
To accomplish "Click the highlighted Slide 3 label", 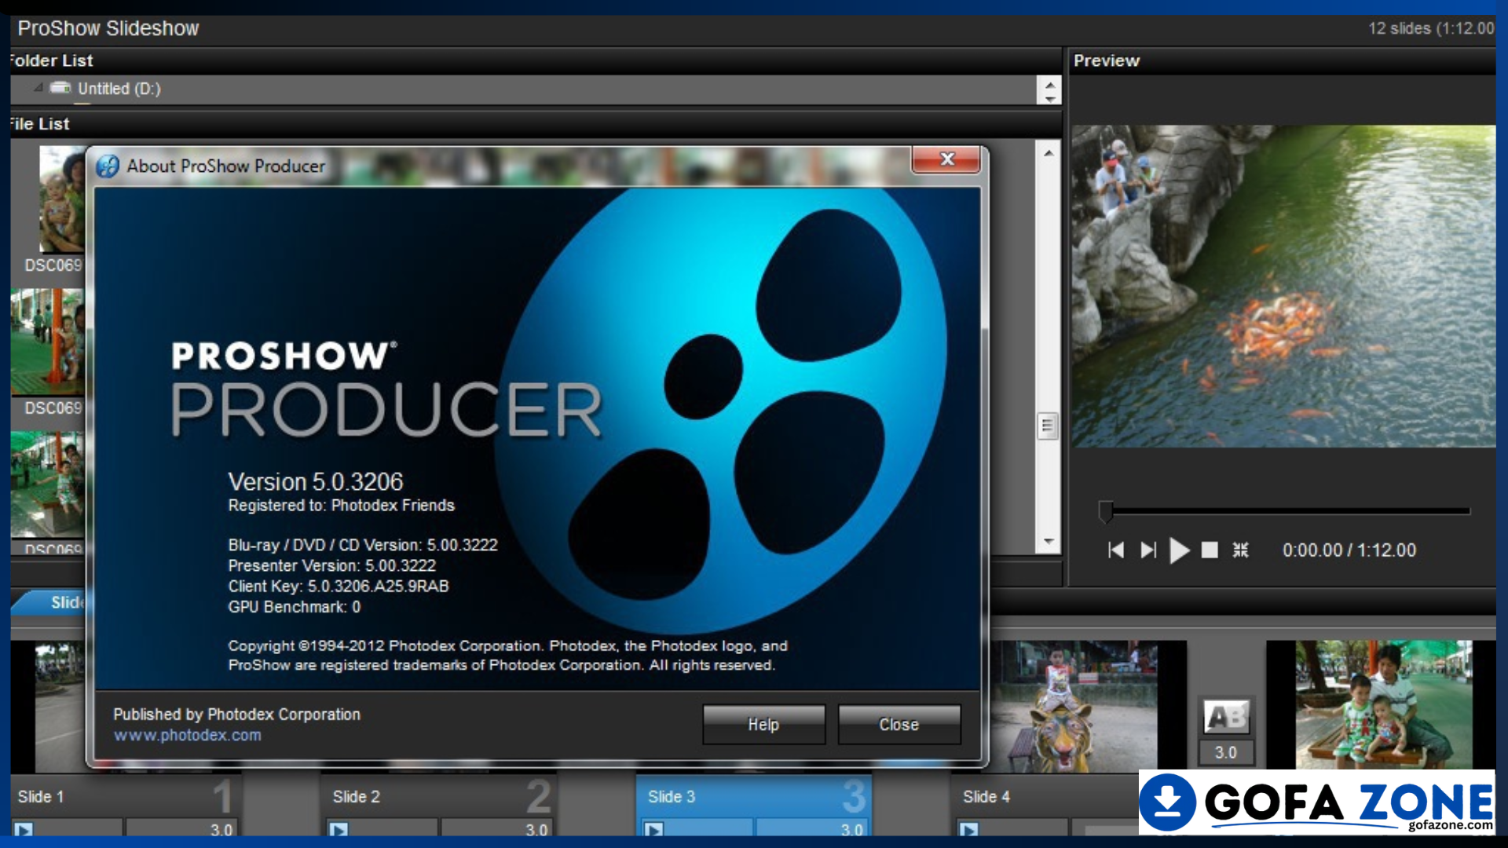I will (x=672, y=797).
